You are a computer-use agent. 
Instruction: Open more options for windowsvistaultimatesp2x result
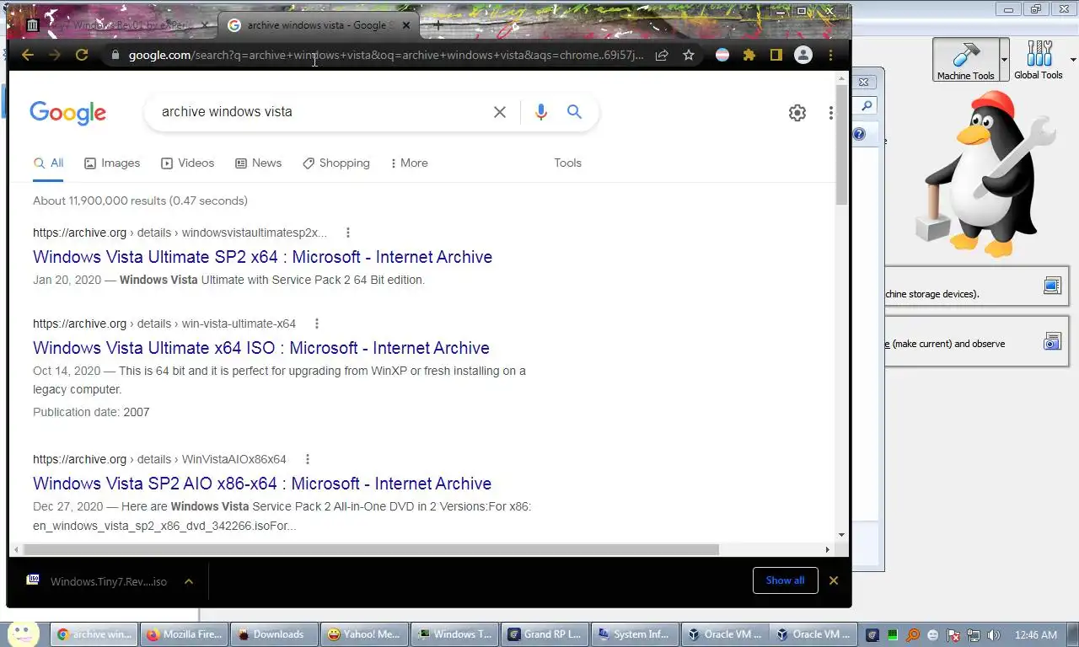348,233
